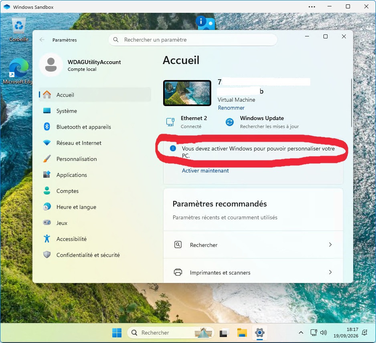Screen dimensions: 376x343
Task: Click the desktop wallpaper thumbnail
Action: click(187, 93)
